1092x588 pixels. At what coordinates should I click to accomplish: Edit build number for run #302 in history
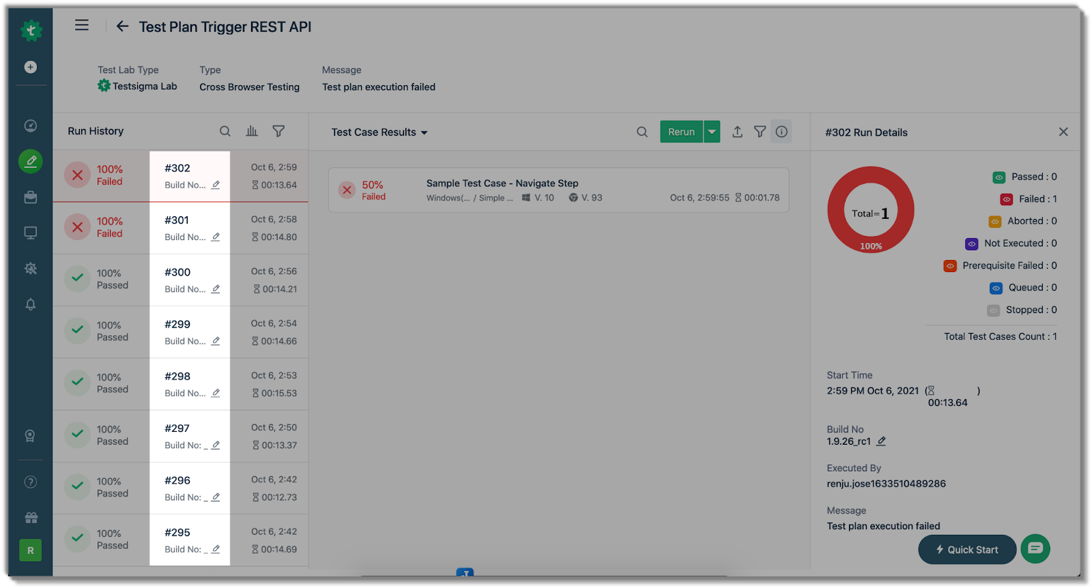216,185
